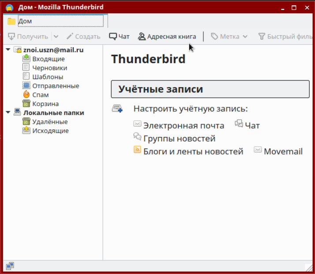Click the Корзина trash icon
Image resolution: width=315 pixels, height=274 pixels.
(x=26, y=103)
